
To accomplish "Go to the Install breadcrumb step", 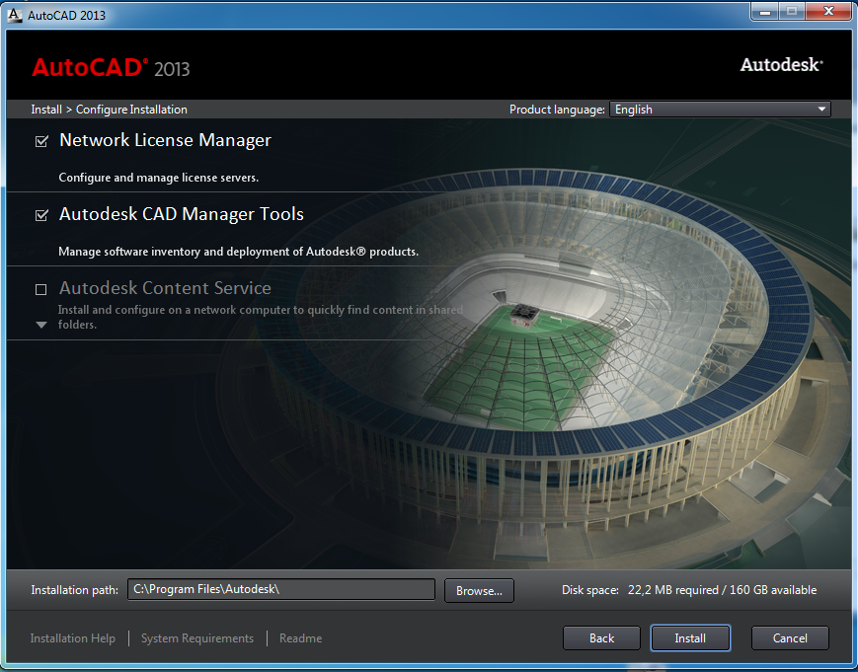I will pyautogui.click(x=46, y=110).
